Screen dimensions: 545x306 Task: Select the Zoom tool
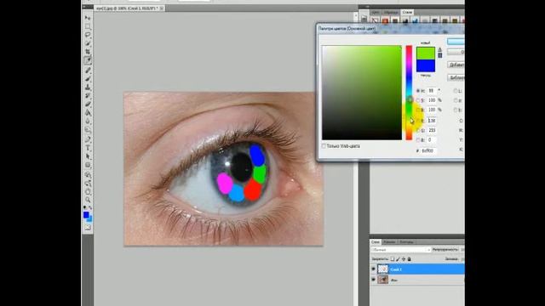pos(88,200)
